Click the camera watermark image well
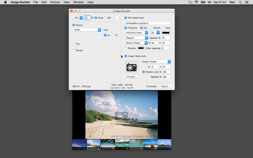Viewport: 253px width, 158px height. [x=132, y=67]
